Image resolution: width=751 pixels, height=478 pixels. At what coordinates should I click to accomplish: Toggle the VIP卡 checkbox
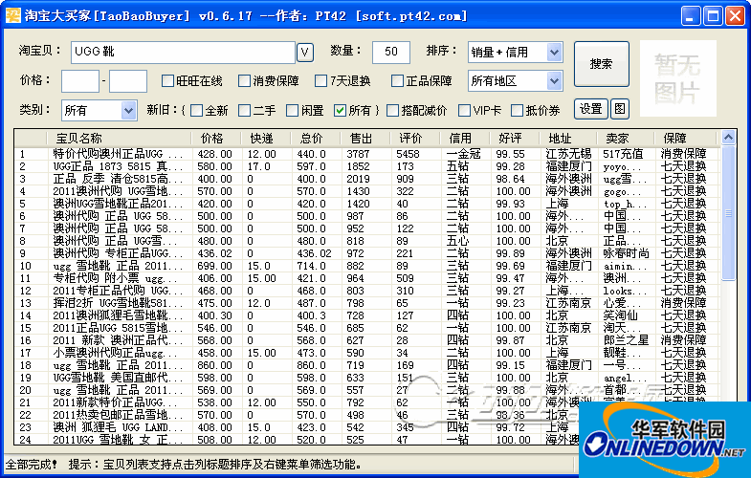(465, 111)
